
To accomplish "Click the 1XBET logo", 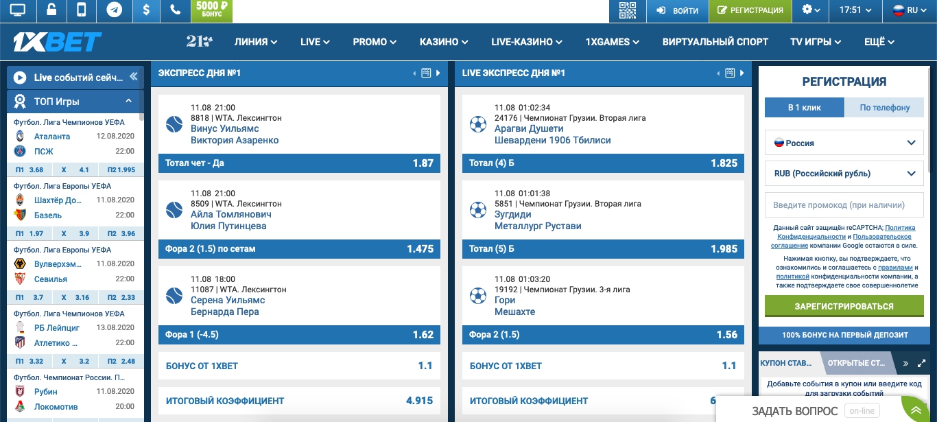I will (x=58, y=42).
